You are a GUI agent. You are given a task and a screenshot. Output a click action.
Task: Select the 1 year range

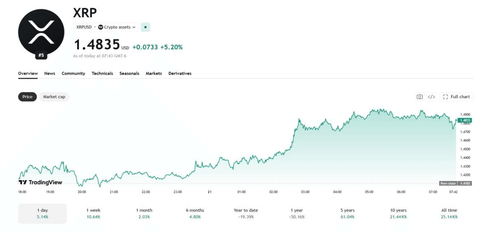coord(297,213)
